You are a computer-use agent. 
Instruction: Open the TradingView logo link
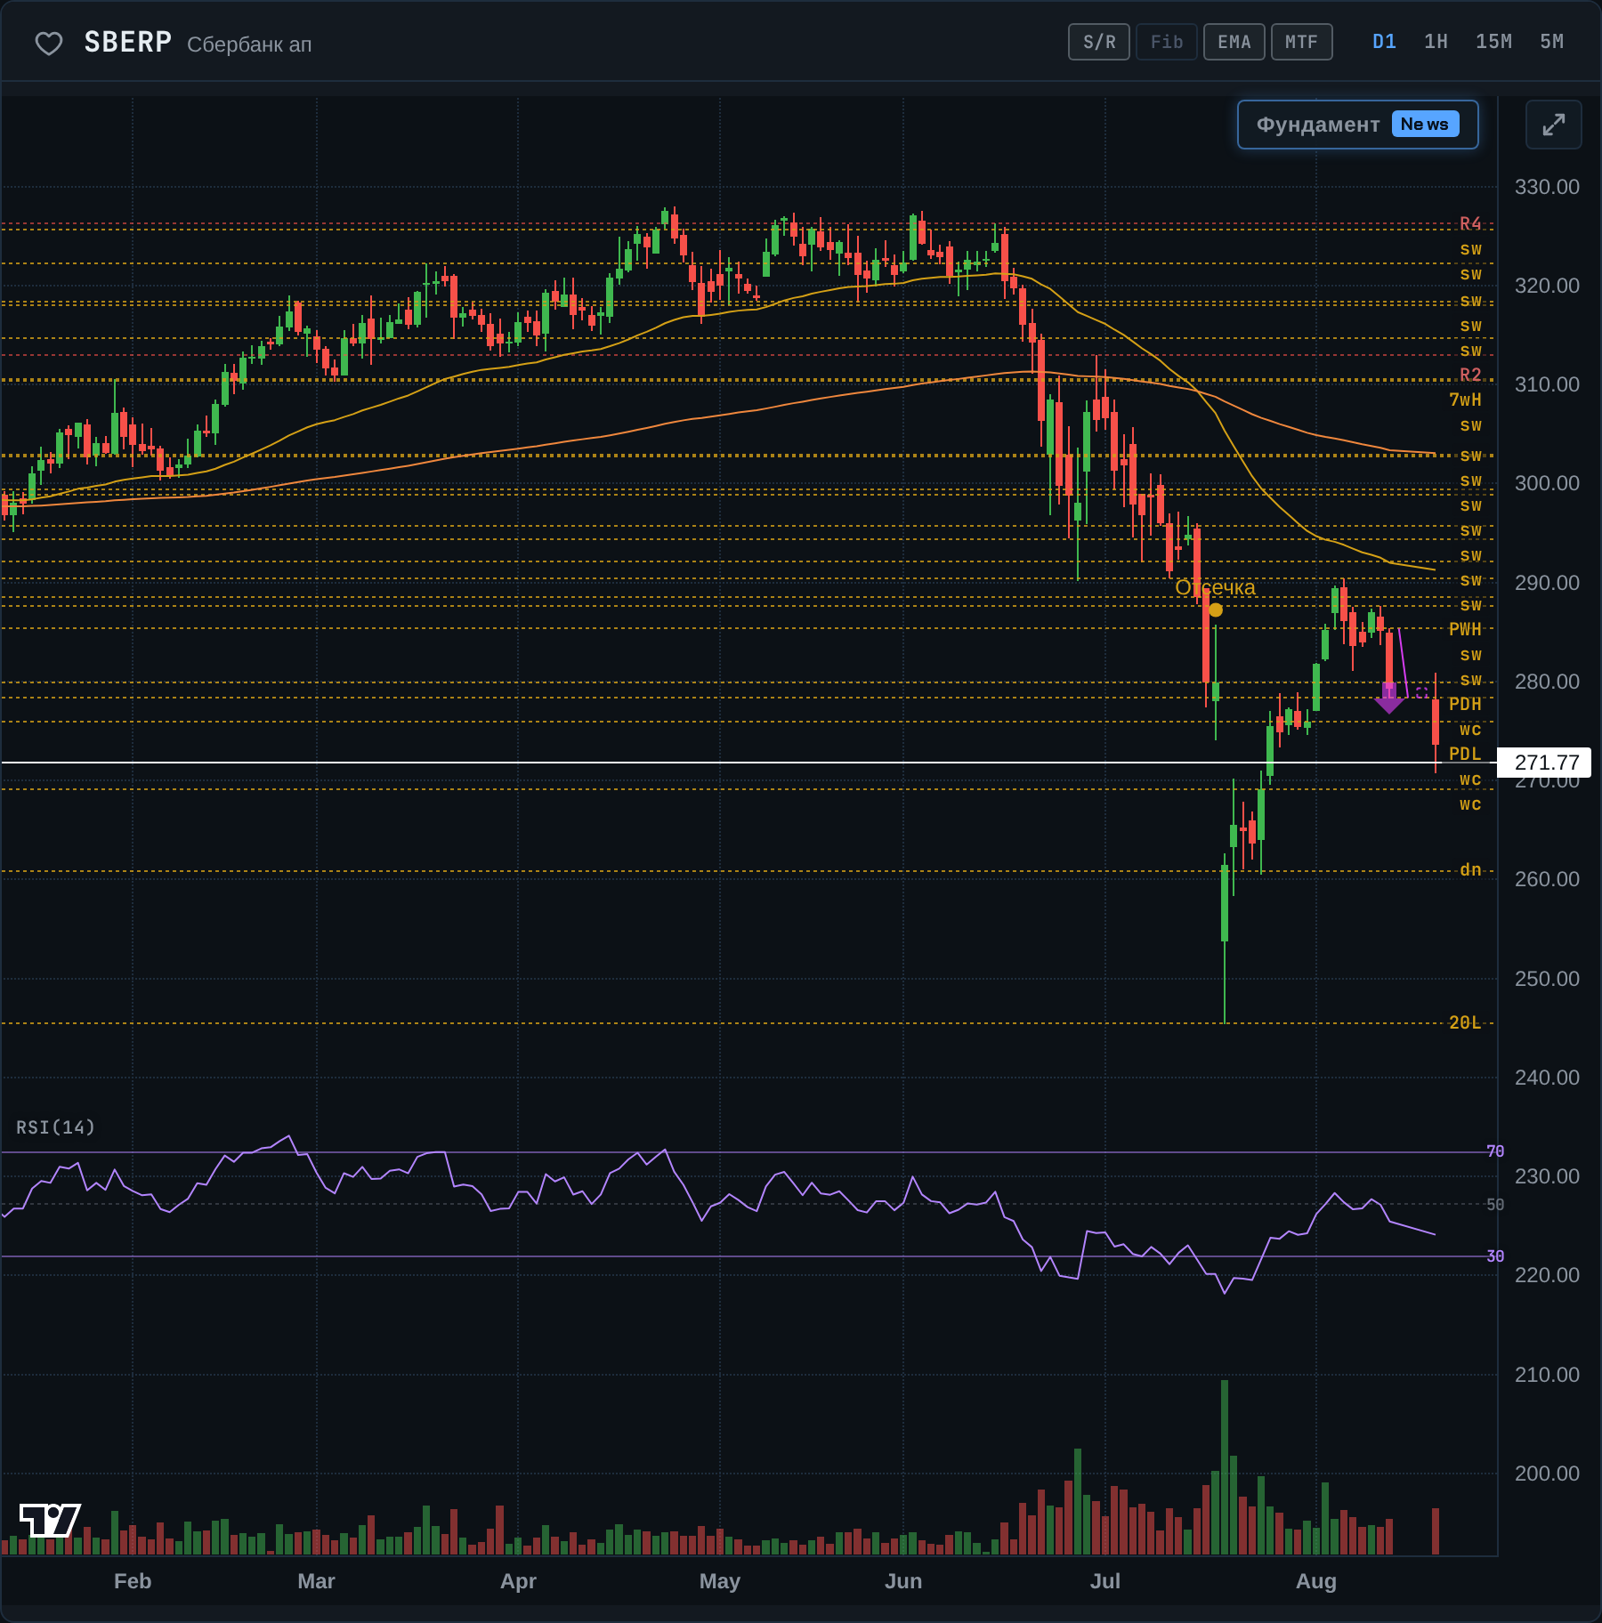click(50, 1520)
